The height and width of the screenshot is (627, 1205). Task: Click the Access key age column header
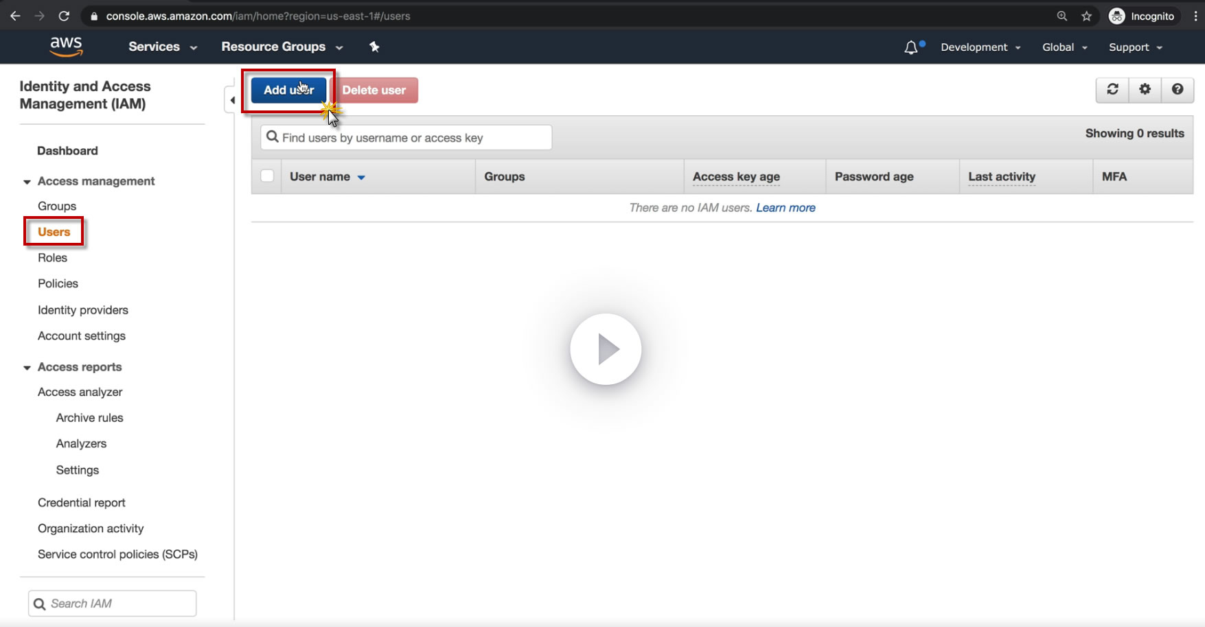[x=736, y=177]
